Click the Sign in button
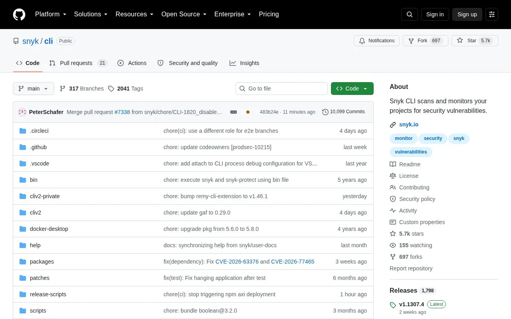Screen dimensions: 511x319 pyautogui.click(x=435, y=14)
